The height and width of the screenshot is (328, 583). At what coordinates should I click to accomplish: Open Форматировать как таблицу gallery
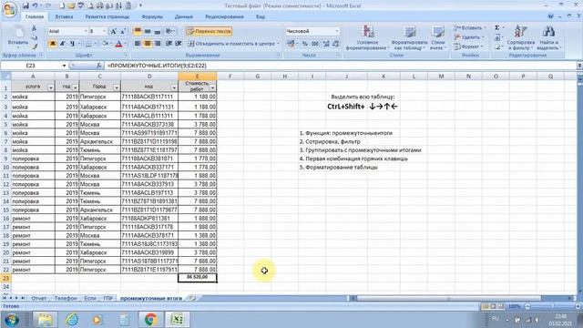tap(409, 38)
